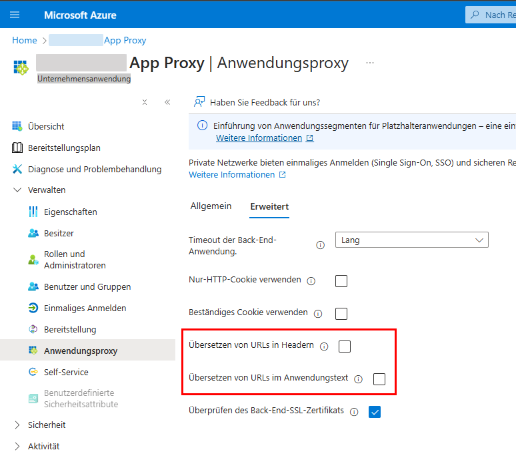Screen dimensions: 516x456
Task: Click external link icon next to banner link
Action: (309, 138)
